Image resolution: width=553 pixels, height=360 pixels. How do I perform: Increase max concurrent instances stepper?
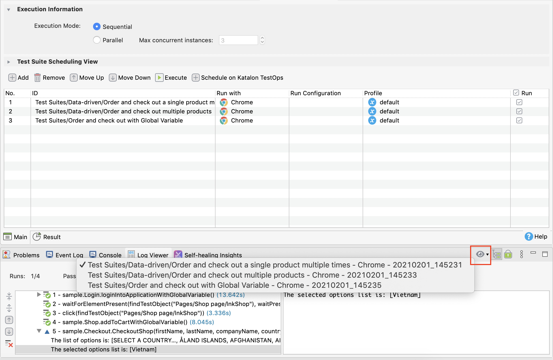point(262,38)
